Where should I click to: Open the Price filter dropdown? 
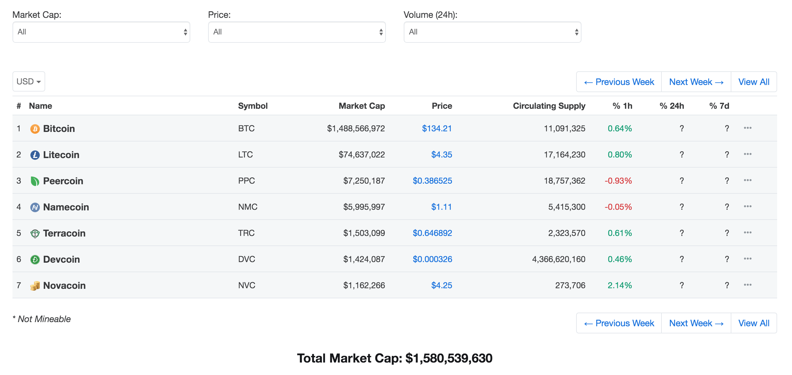point(297,32)
